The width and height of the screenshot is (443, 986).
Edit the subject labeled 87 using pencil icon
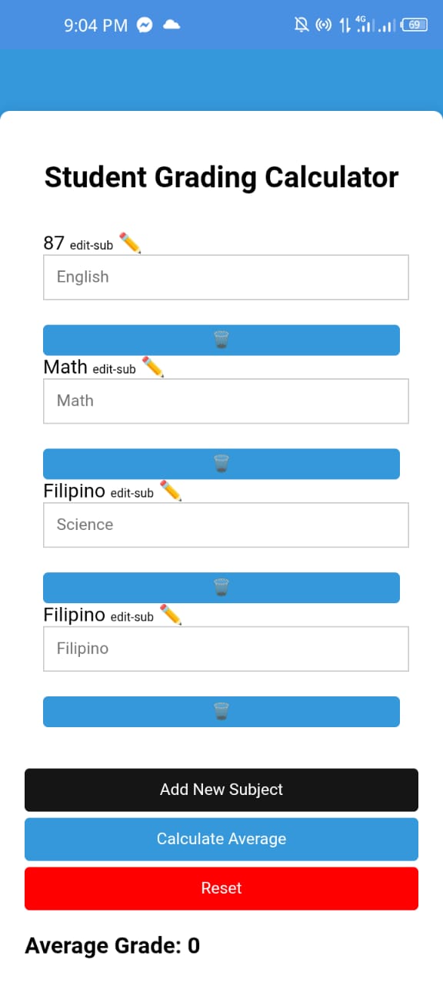131,243
